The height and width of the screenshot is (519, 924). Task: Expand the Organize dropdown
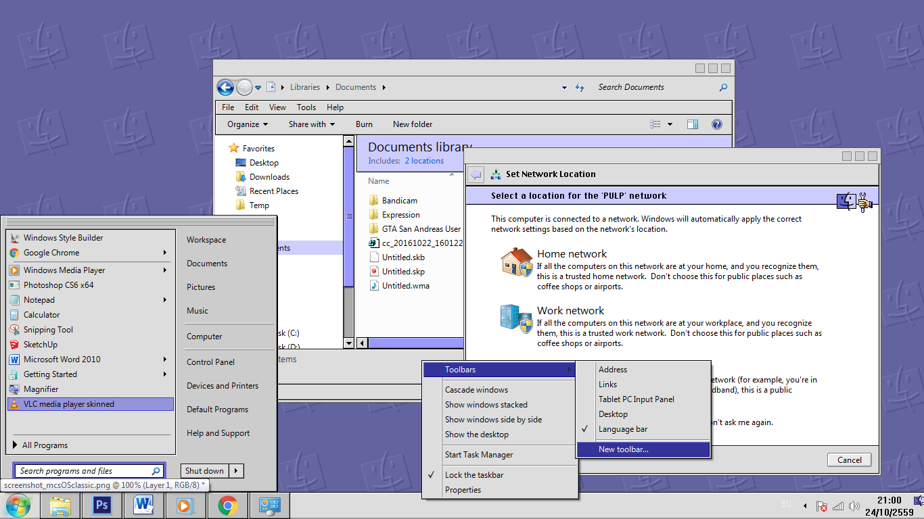[248, 124]
